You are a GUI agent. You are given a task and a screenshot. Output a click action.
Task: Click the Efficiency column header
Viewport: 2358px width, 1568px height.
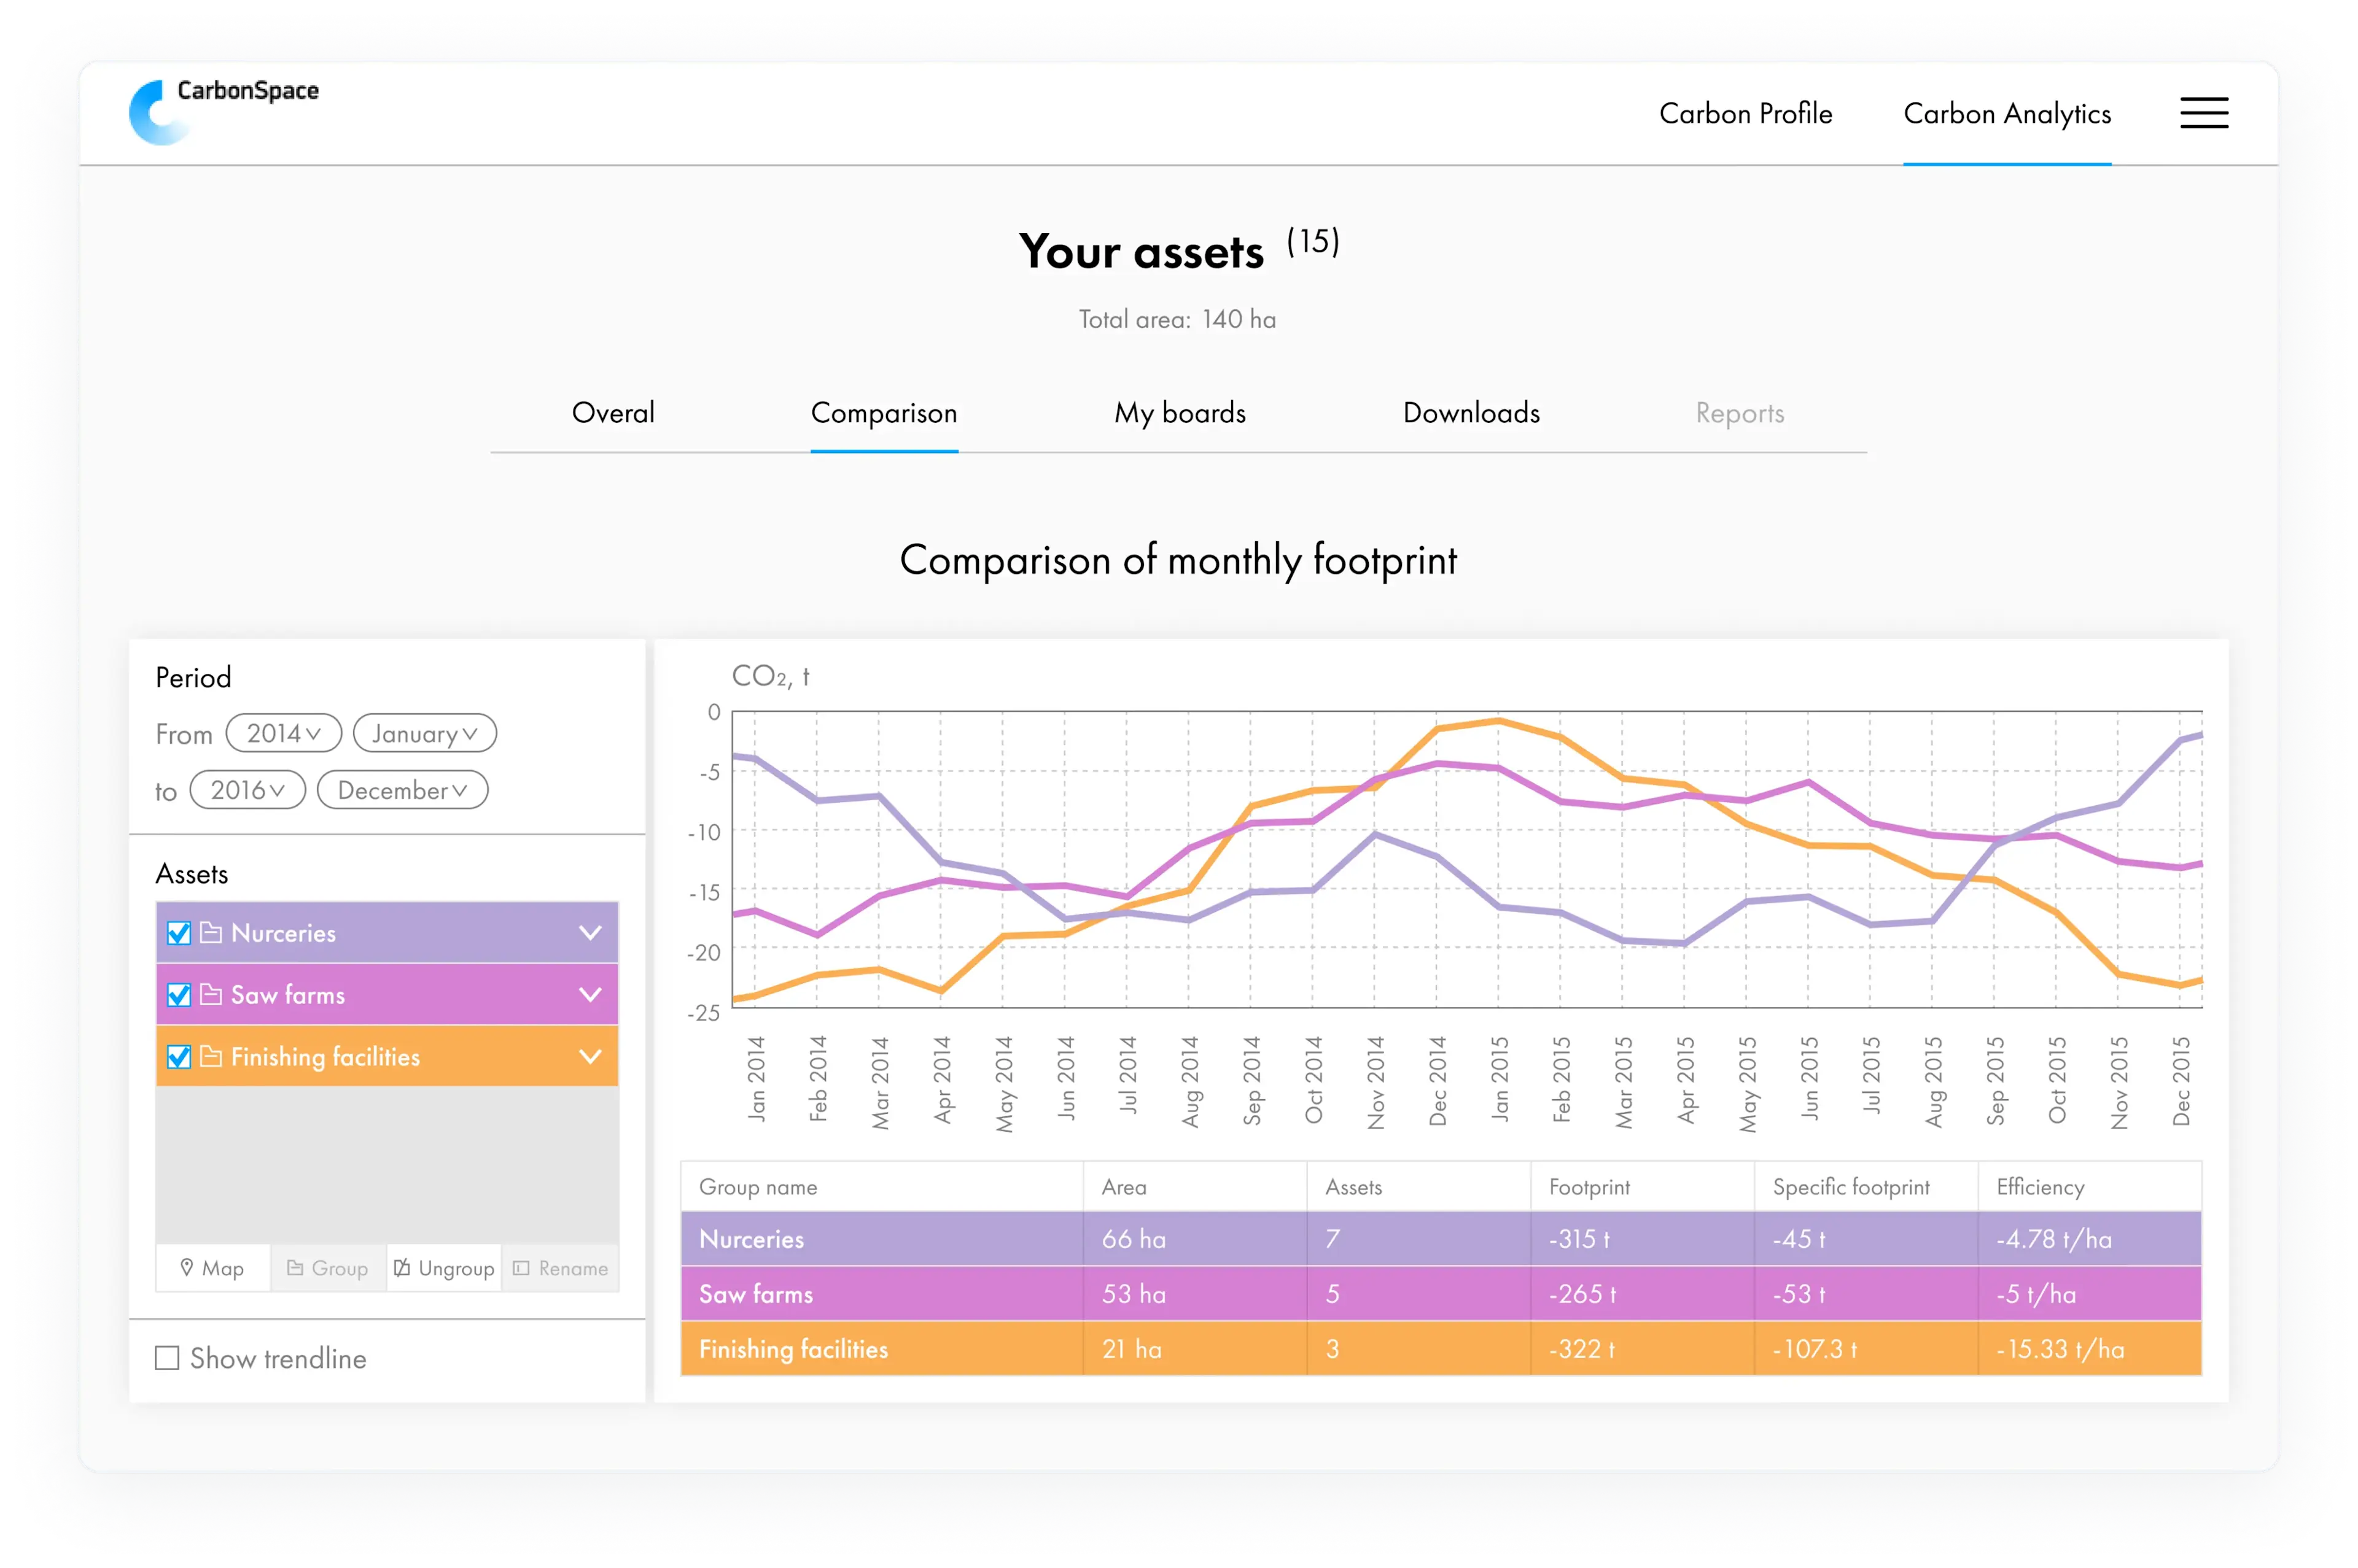coord(2040,1187)
